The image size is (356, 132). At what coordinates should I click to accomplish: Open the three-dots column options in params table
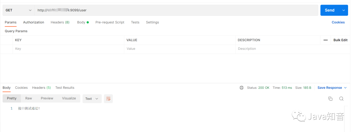coord(326,40)
